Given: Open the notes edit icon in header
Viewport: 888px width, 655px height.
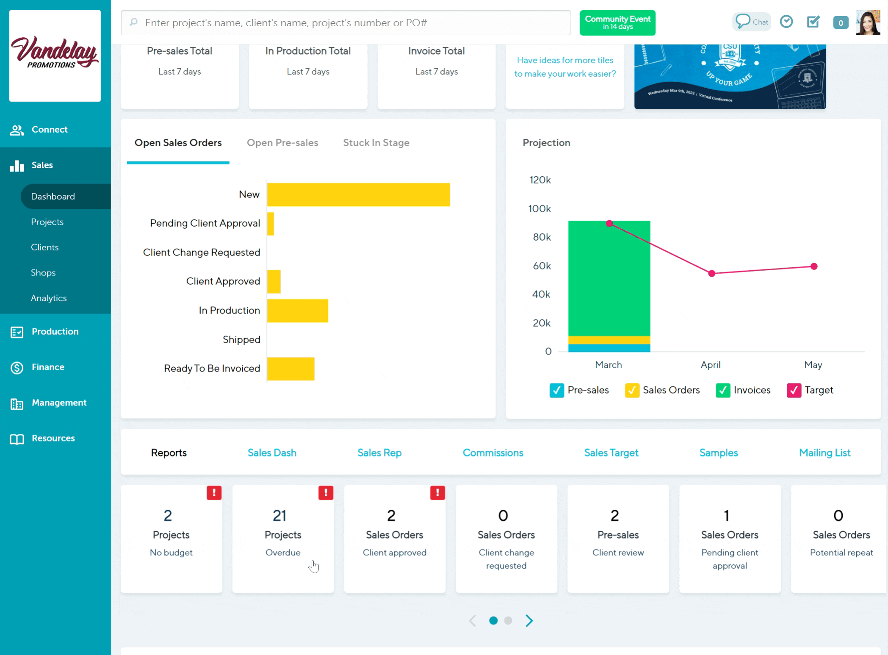Looking at the screenshot, I should pos(813,22).
